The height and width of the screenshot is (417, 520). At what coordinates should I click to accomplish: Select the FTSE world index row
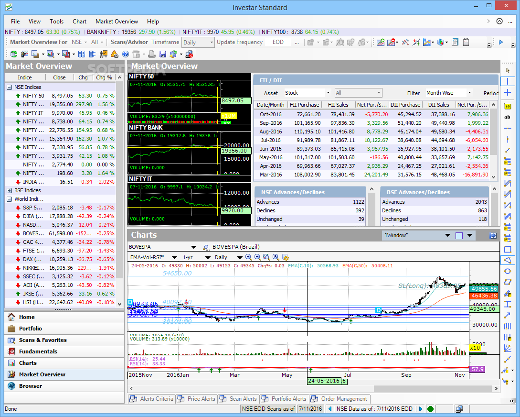tap(60, 251)
